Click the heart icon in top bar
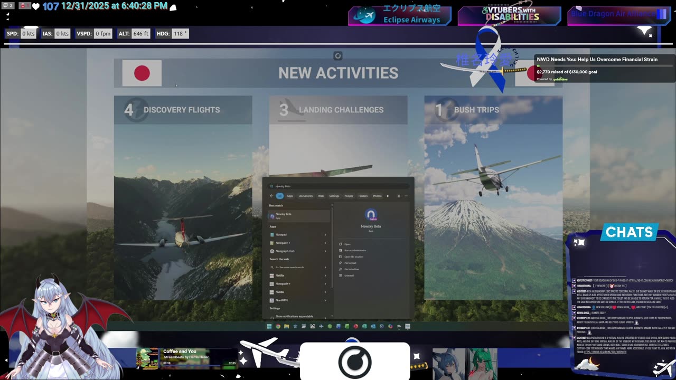The height and width of the screenshot is (380, 676). 36,6
